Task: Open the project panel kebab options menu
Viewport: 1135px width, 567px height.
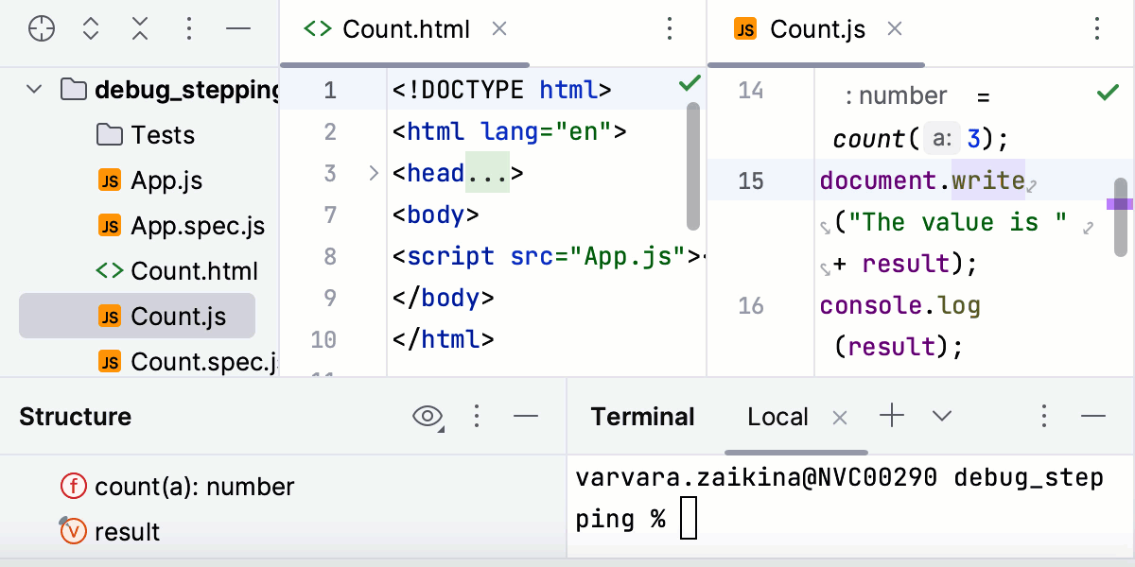Action: pyautogui.click(x=188, y=29)
